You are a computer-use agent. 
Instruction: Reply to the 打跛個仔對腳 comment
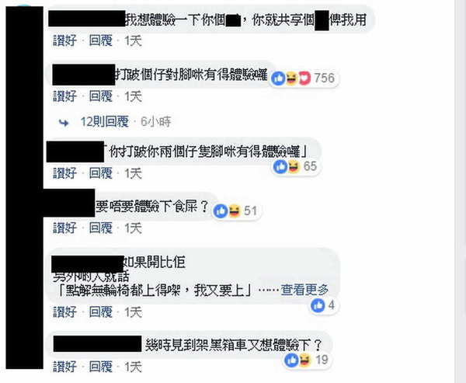[101, 96]
